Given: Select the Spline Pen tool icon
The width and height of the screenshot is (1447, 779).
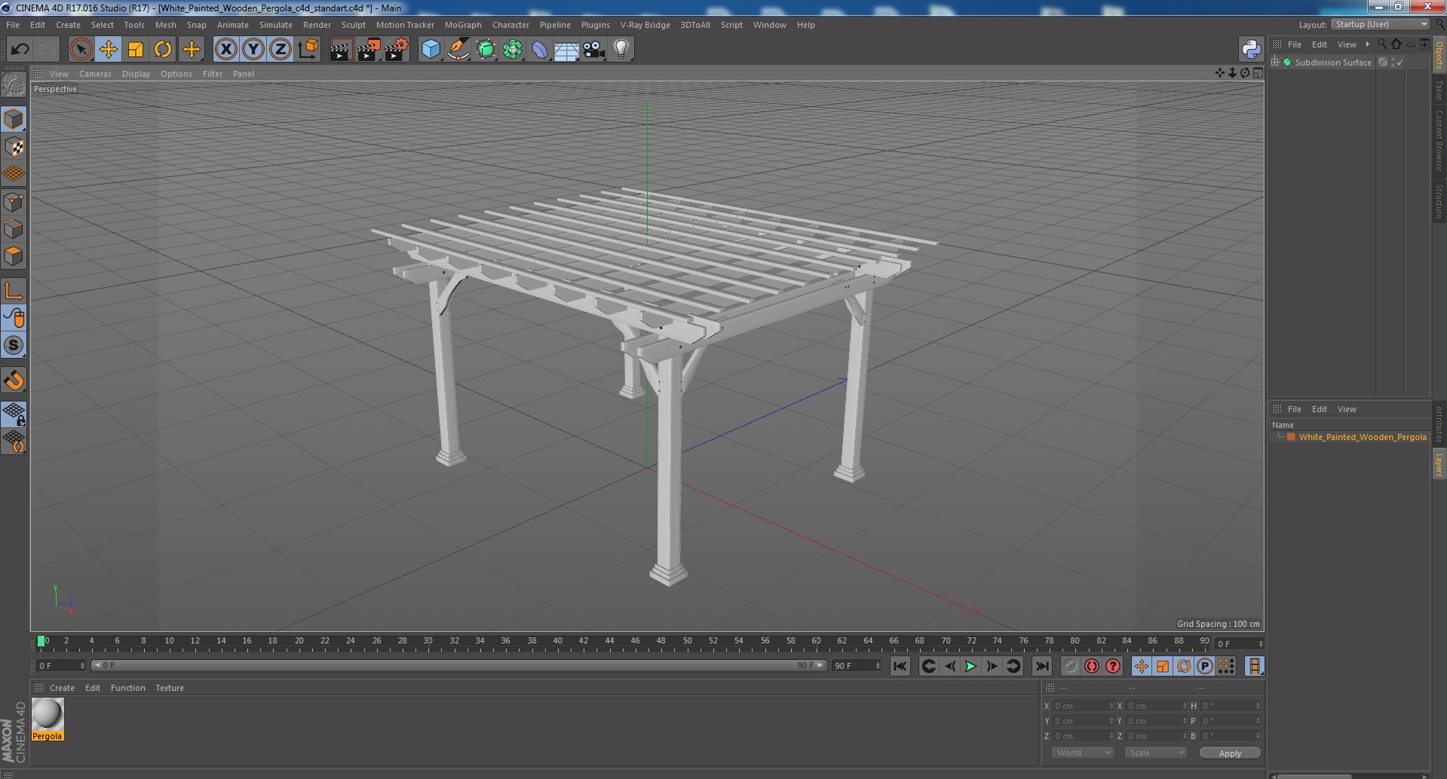Looking at the screenshot, I should tap(458, 50).
